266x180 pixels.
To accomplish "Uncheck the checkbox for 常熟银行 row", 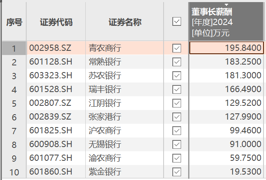I will (x=177, y=62).
